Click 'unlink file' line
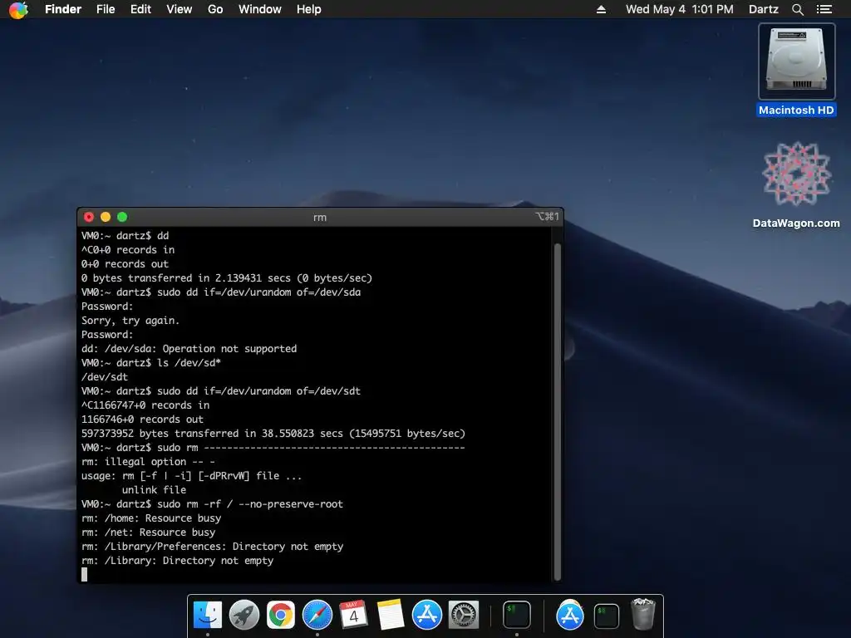This screenshot has height=638, width=851. [x=154, y=490]
